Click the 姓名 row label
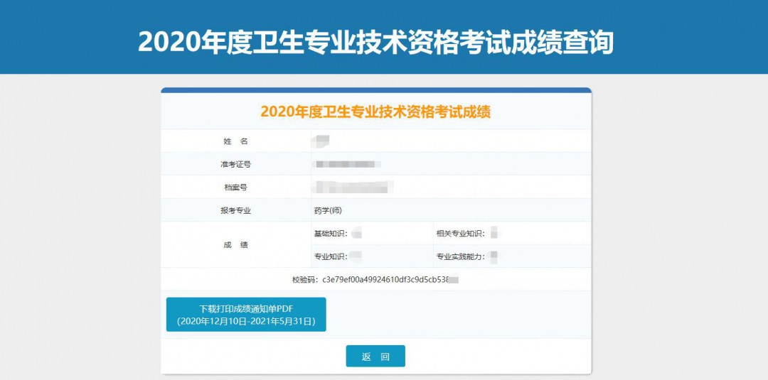The width and height of the screenshot is (768, 380). pyautogui.click(x=235, y=141)
